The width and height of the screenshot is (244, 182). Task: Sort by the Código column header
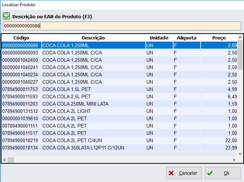coord(21,38)
